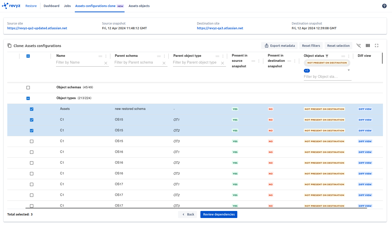The image size is (392, 227).
Task: Click the clear filters funnel icon
Action: 359,46
